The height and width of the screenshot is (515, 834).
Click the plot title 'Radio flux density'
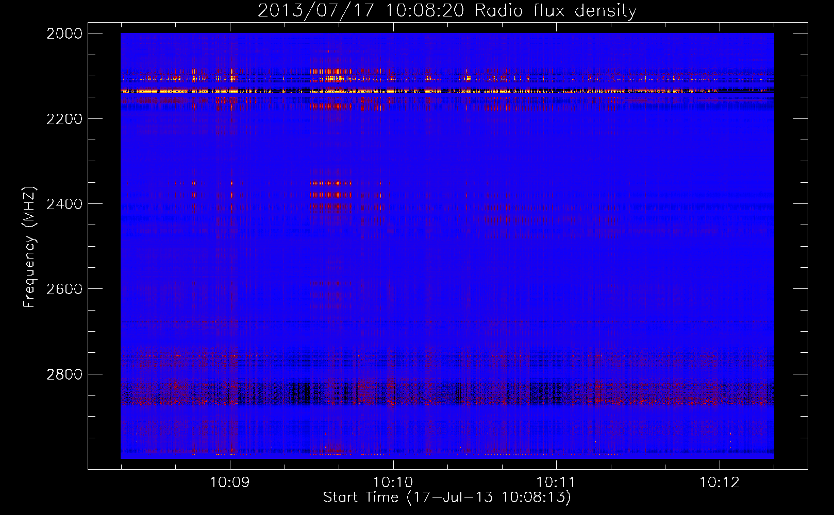pyautogui.click(x=555, y=11)
